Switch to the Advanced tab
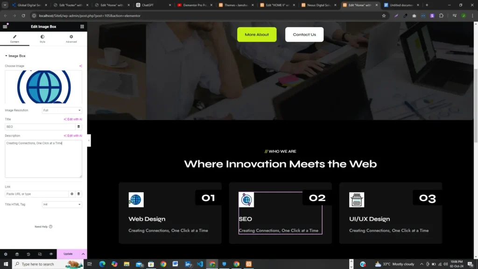Screen dimensions: 478x269 tap(71, 39)
